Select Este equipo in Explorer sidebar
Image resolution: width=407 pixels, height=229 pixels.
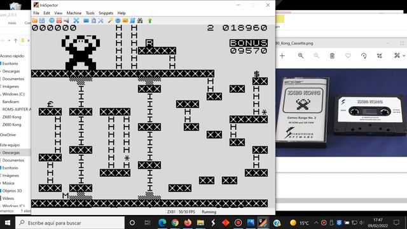pos(10,145)
